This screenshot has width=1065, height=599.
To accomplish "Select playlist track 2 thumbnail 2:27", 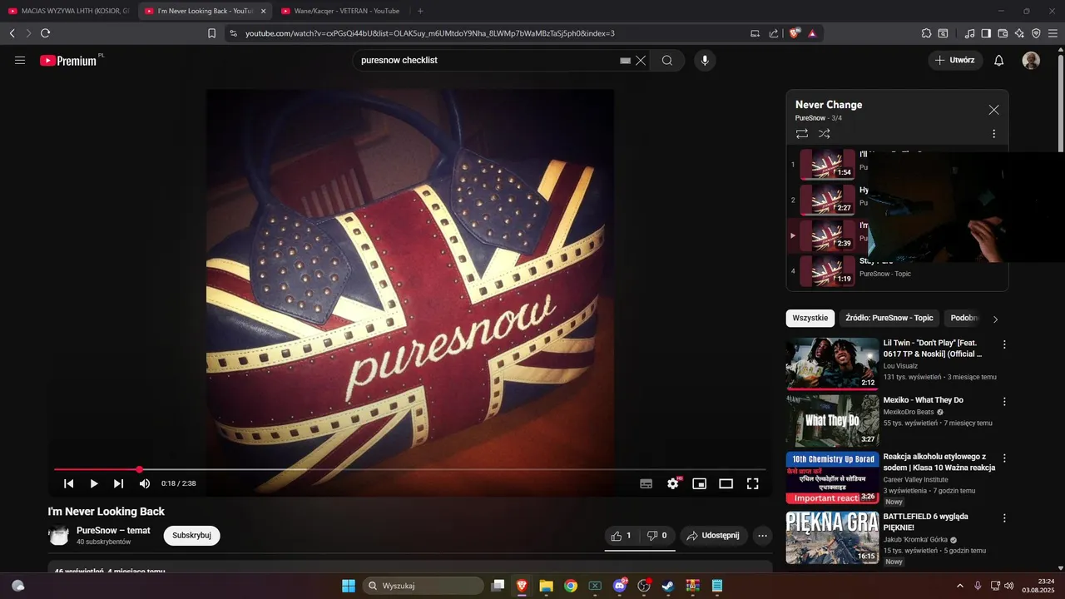I will (x=827, y=200).
